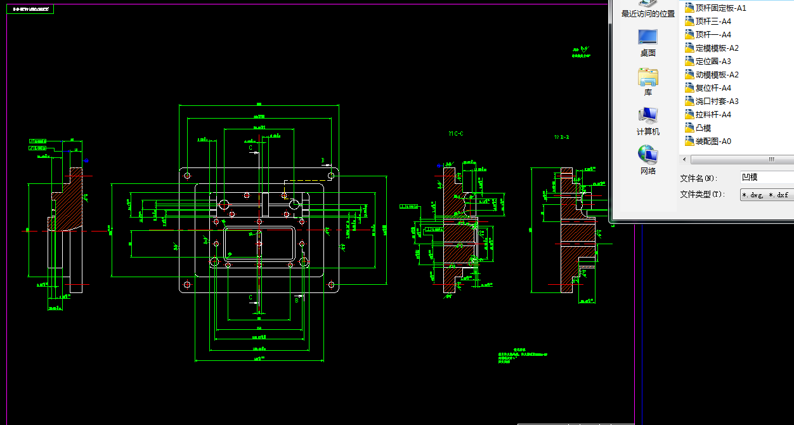The width and height of the screenshot is (794, 425).
Task: Click the B-B section view label
Action: 562,136
